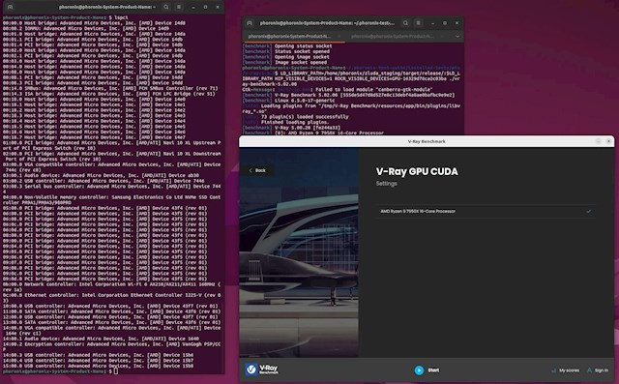This screenshot has height=384, width=619.
Task: Expand the tab list dropdown arrow in terminal
Action: tap(457, 37)
